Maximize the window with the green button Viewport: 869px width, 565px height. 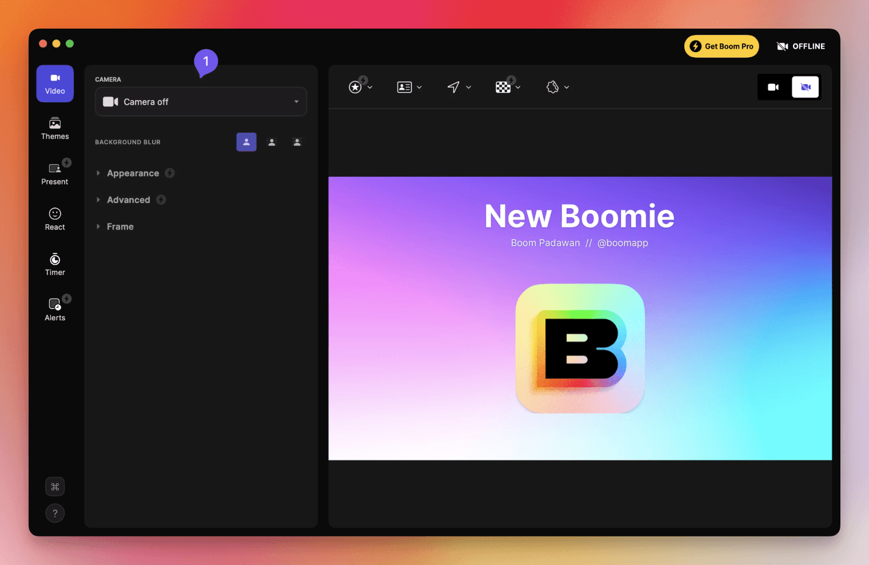point(70,43)
